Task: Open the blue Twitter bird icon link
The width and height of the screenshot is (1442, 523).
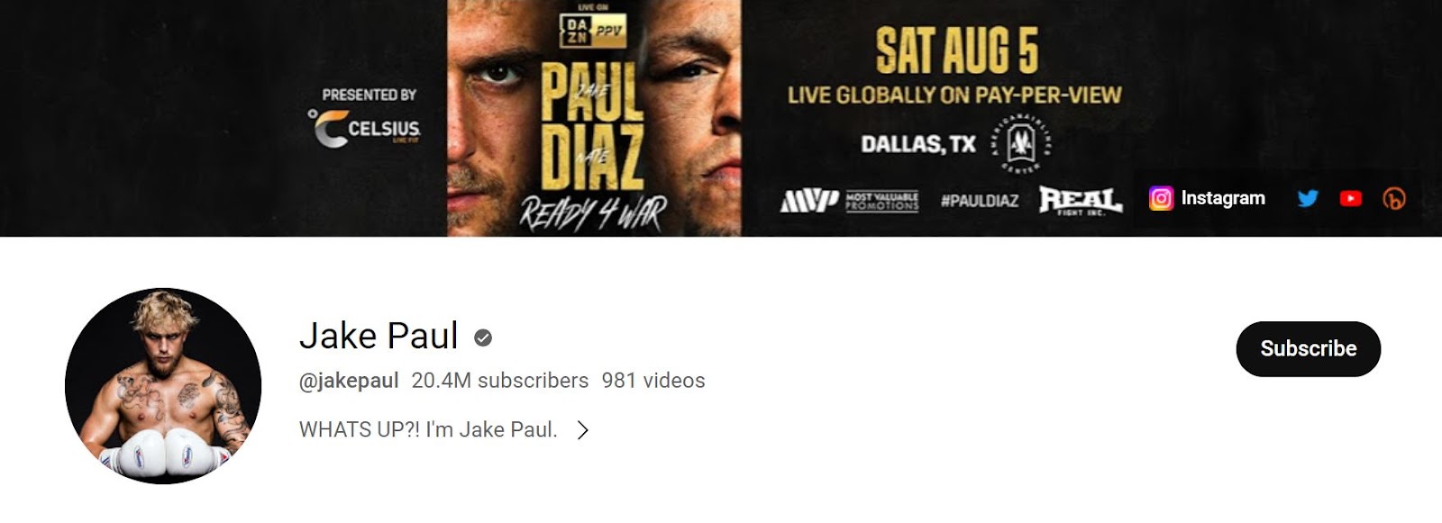Action: pyautogui.click(x=1308, y=198)
